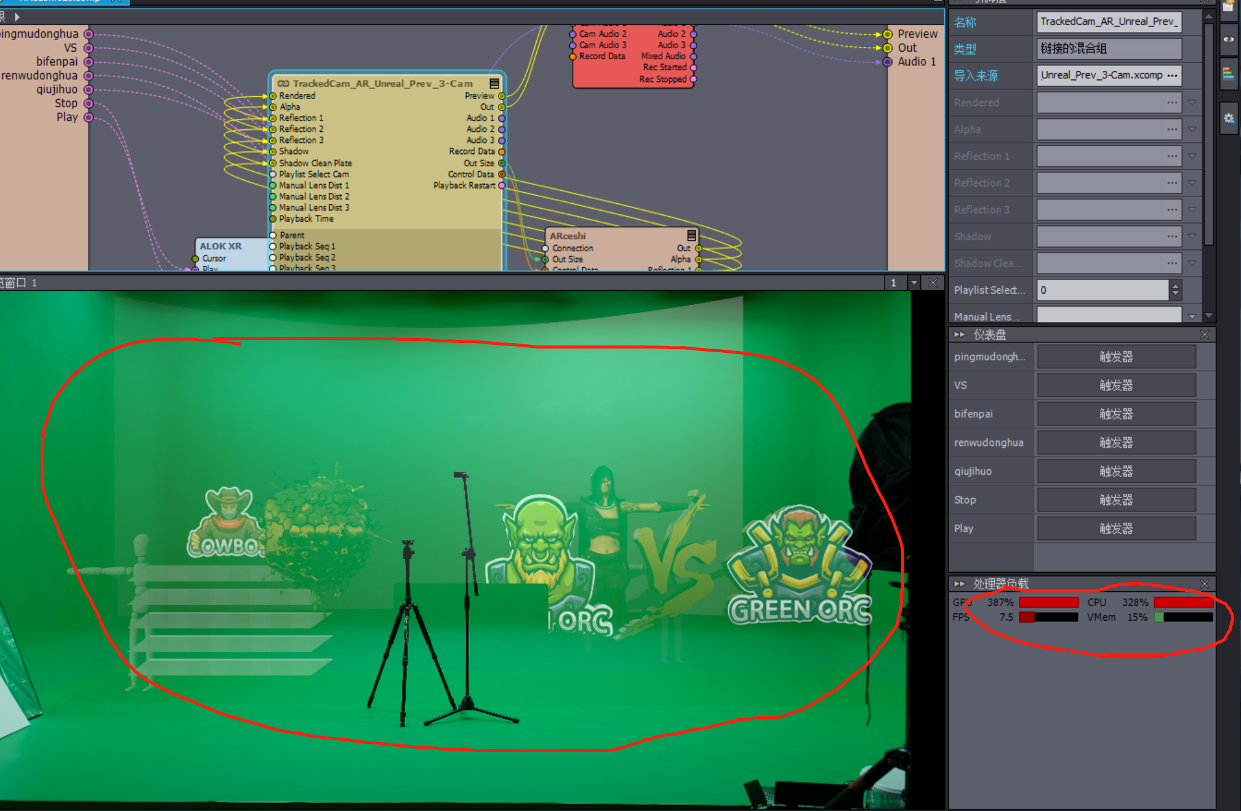Click the Playlist Select Cam input pin
Screen dimensions: 1241x811
(273, 174)
